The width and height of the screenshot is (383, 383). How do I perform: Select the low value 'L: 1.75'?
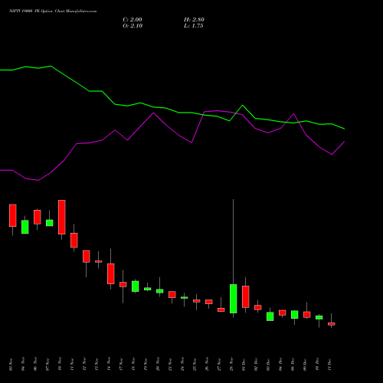(x=194, y=26)
